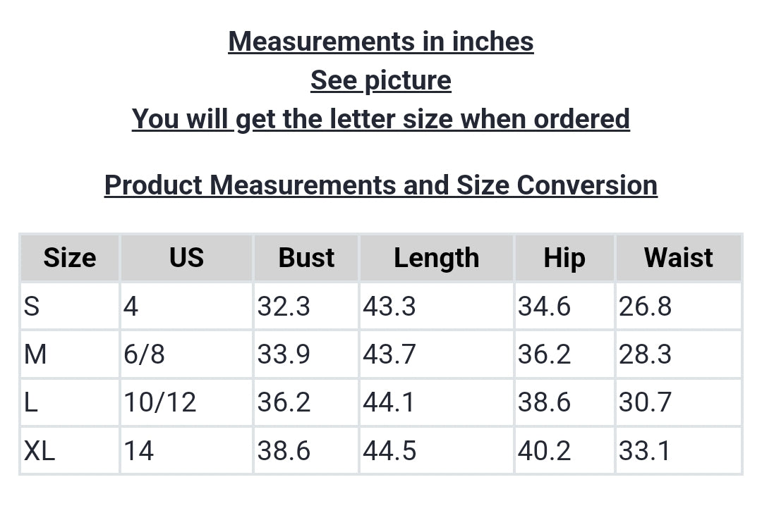762x513 pixels.
Task: Click the 40.2 hip measurement cell
Action: [544, 450]
